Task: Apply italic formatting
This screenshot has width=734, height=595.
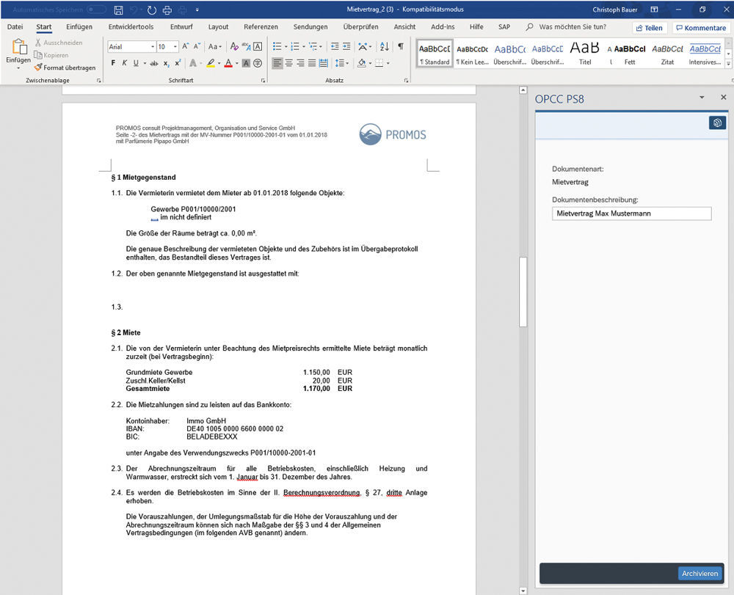Action: coord(124,63)
